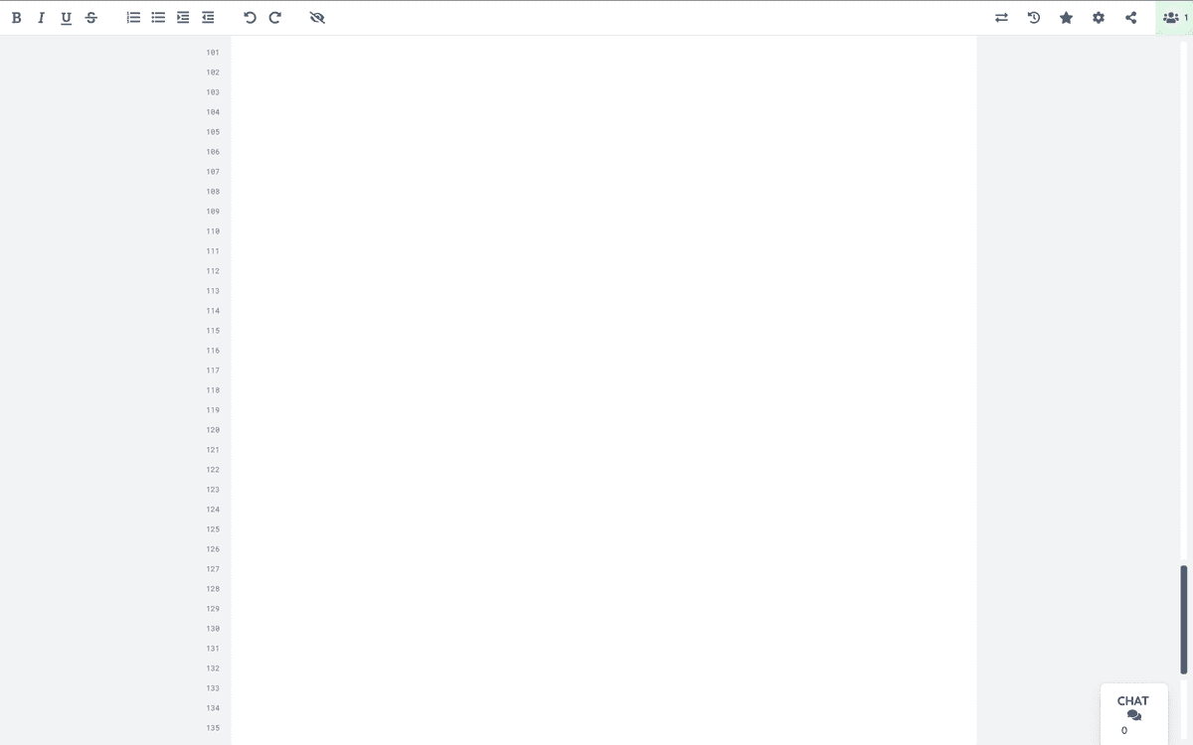This screenshot has width=1193, height=745.
Task: Open the pad history timeslider
Action: point(1033,17)
